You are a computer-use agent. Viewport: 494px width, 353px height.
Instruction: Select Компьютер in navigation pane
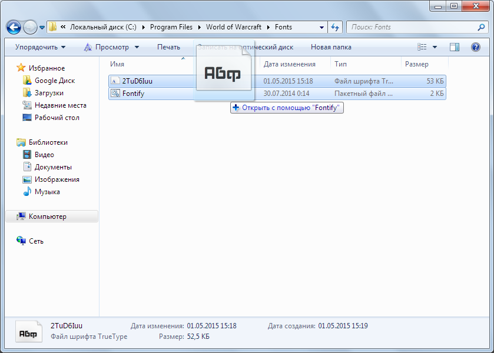coord(52,217)
